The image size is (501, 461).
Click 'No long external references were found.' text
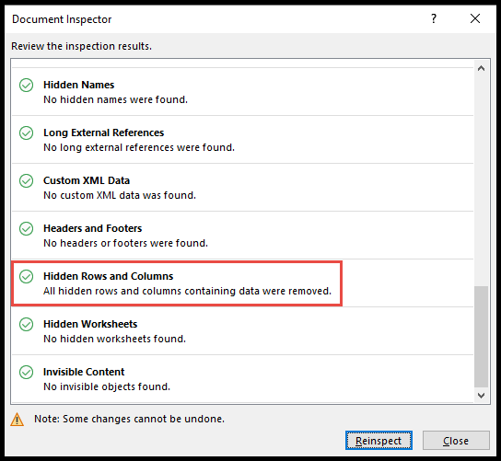[139, 147]
